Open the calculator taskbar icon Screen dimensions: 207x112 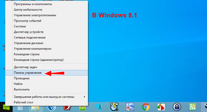[20, 108]
